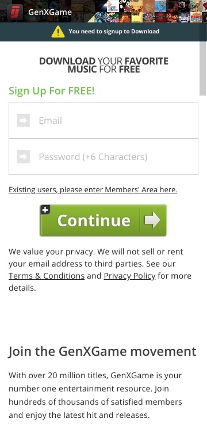The image size is (207, 426).
Task: Click the Join the GenXGame movement heading
Action: (x=102, y=351)
